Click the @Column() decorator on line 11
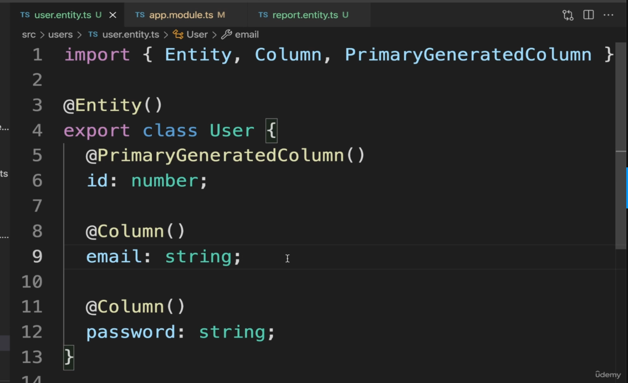Image resolution: width=628 pixels, height=383 pixels. pyautogui.click(x=135, y=307)
